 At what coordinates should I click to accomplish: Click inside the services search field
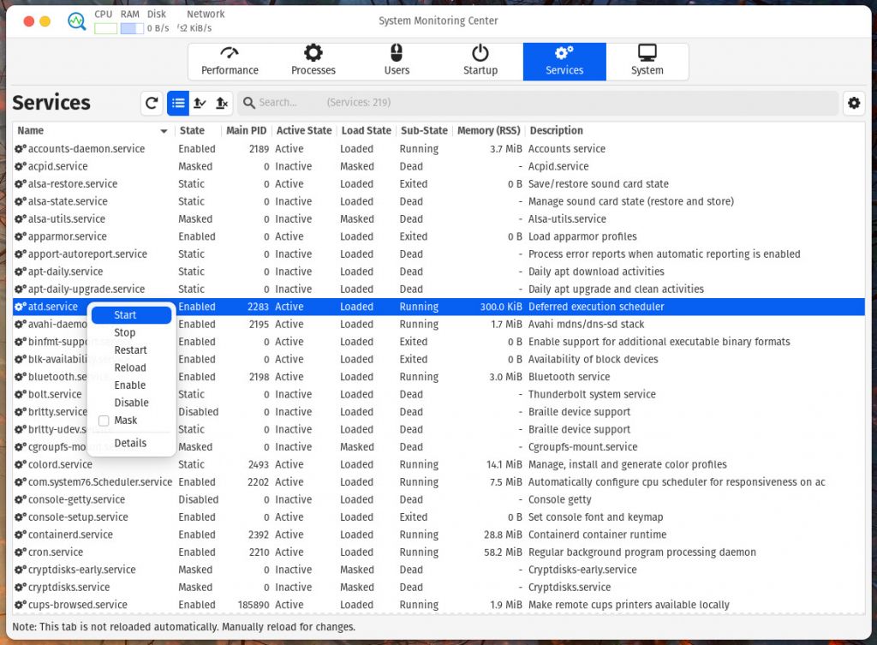point(343,103)
